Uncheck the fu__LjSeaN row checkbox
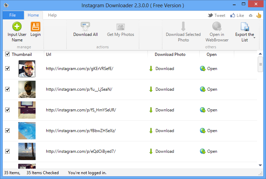Viewport: 266px width, 179px height. [x=7, y=89]
